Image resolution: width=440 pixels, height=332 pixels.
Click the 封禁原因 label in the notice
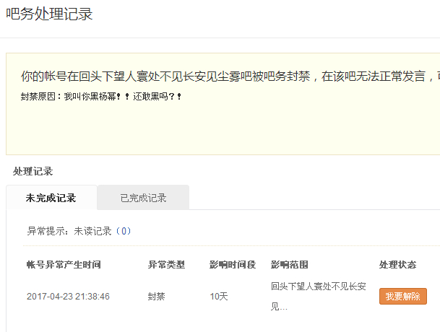(x=40, y=96)
